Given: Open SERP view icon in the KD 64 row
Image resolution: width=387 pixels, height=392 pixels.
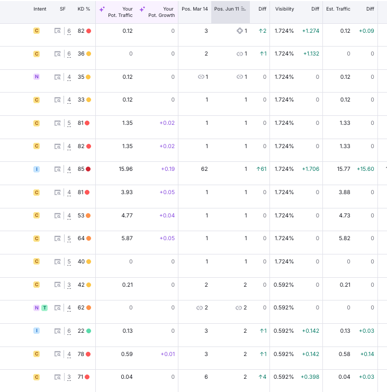Looking at the screenshot, I should tap(58, 239).
